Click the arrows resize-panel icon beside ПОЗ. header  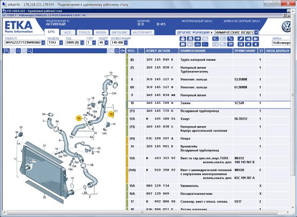pos(123,51)
